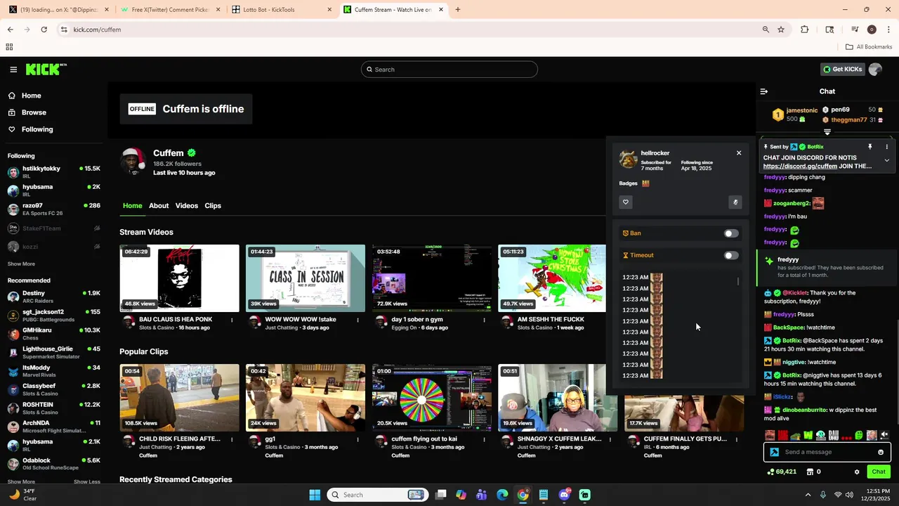Open Destiny channel from Recommended
The height and width of the screenshot is (506, 899).
coord(53,297)
